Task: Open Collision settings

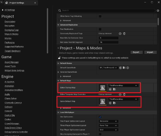Action: [8, 107]
